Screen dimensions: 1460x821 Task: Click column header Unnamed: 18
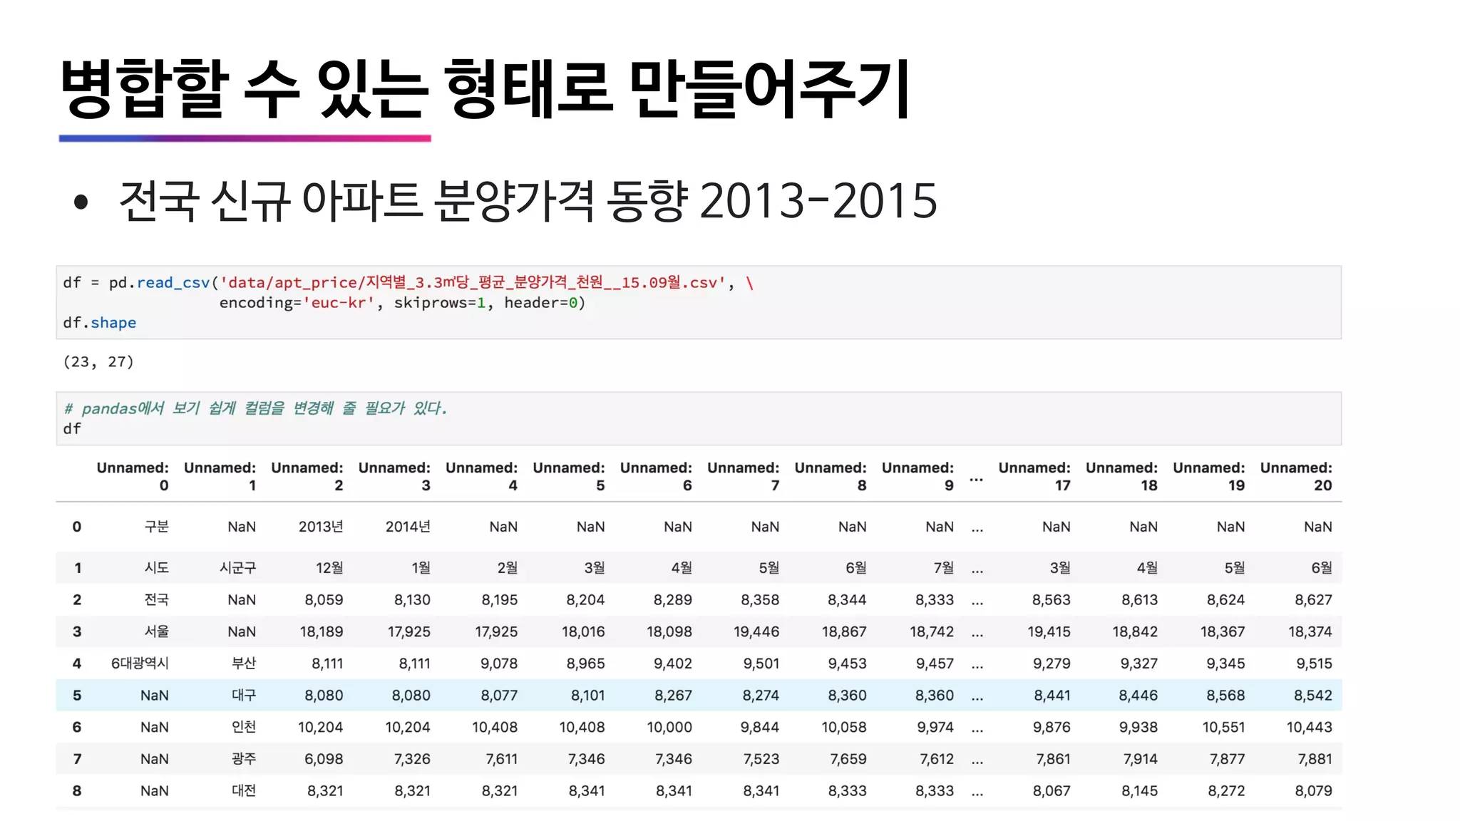pyautogui.click(x=1121, y=476)
